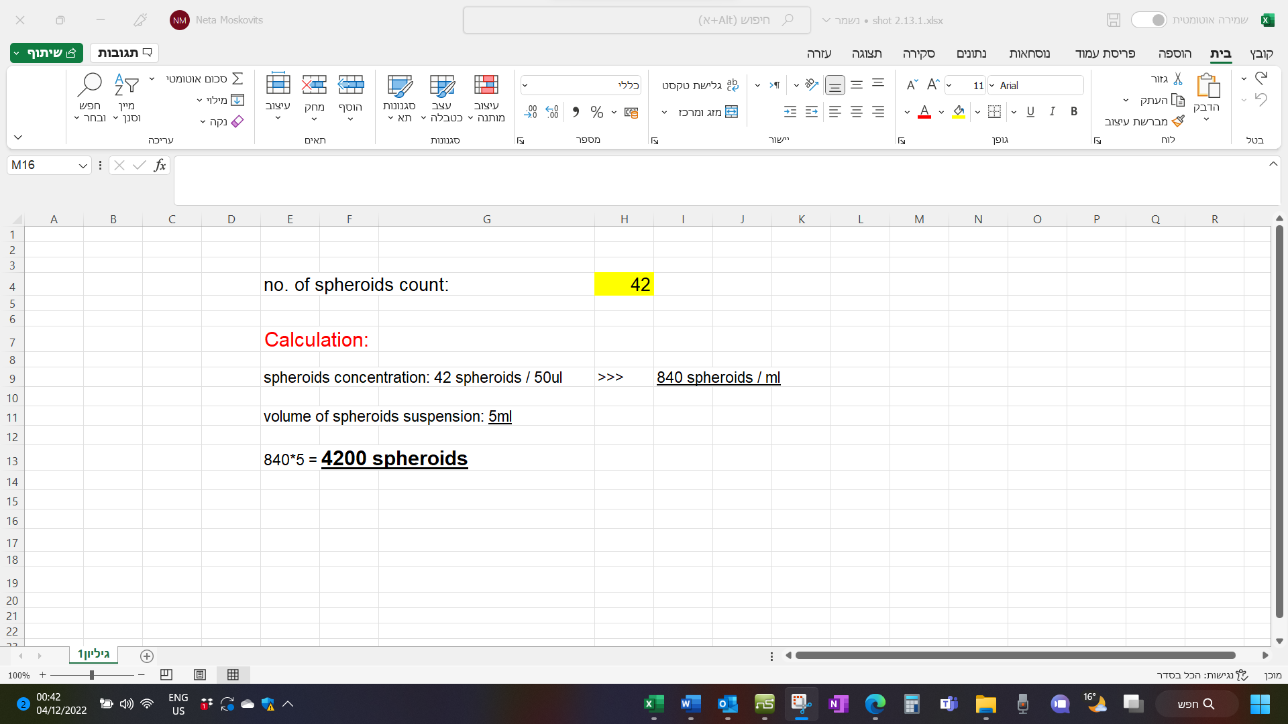The height and width of the screenshot is (724, 1288).
Task: Click the yellow fill color bucket icon
Action: click(x=959, y=112)
